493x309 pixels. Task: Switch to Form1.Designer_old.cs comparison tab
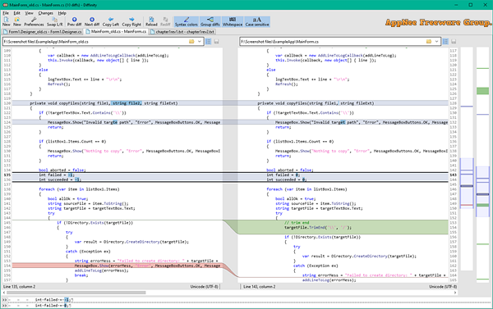[x=43, y=32]
